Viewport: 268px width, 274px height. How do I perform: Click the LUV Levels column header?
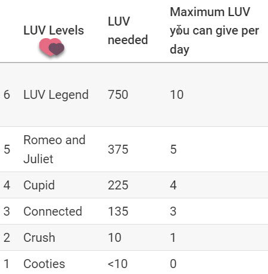[54, 30]
